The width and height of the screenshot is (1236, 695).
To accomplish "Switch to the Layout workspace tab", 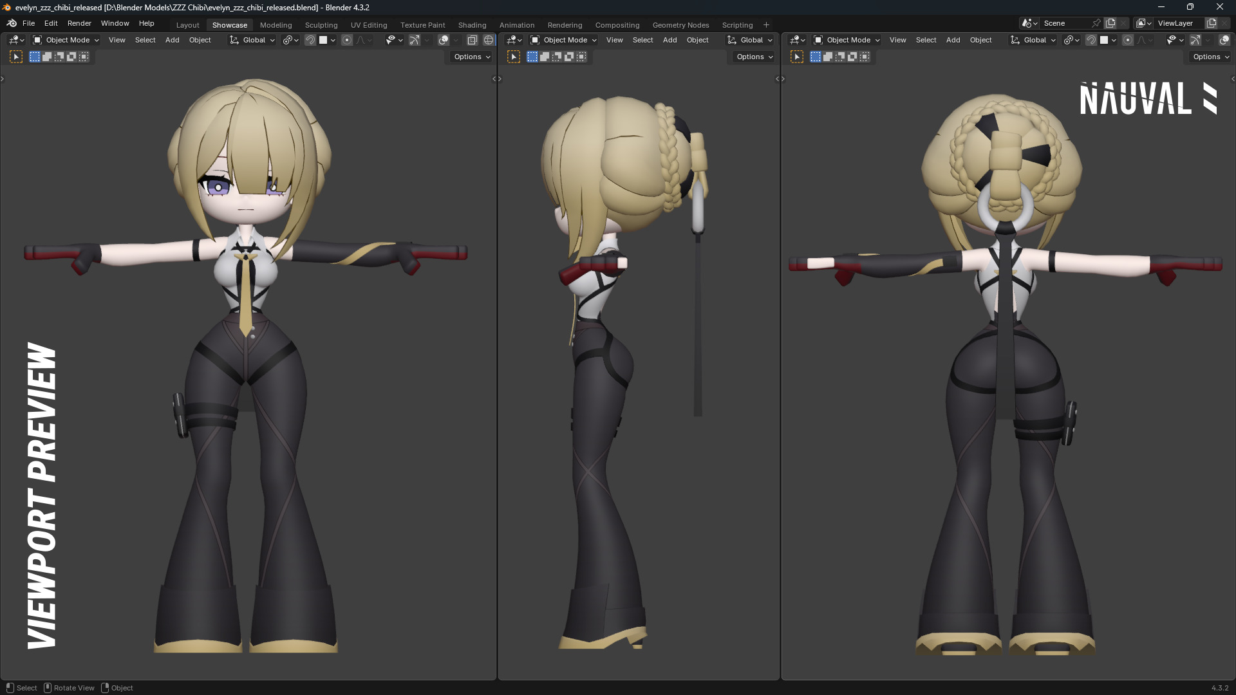I will point(187,25).
